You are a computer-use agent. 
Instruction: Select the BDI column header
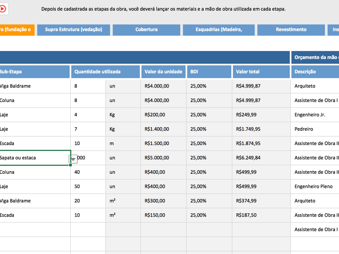pos(209,72)
